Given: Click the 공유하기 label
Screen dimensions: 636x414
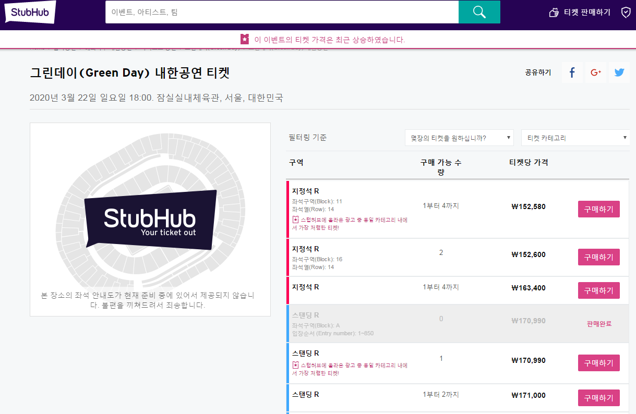Looking at the screenshot, I should point(538,72).
